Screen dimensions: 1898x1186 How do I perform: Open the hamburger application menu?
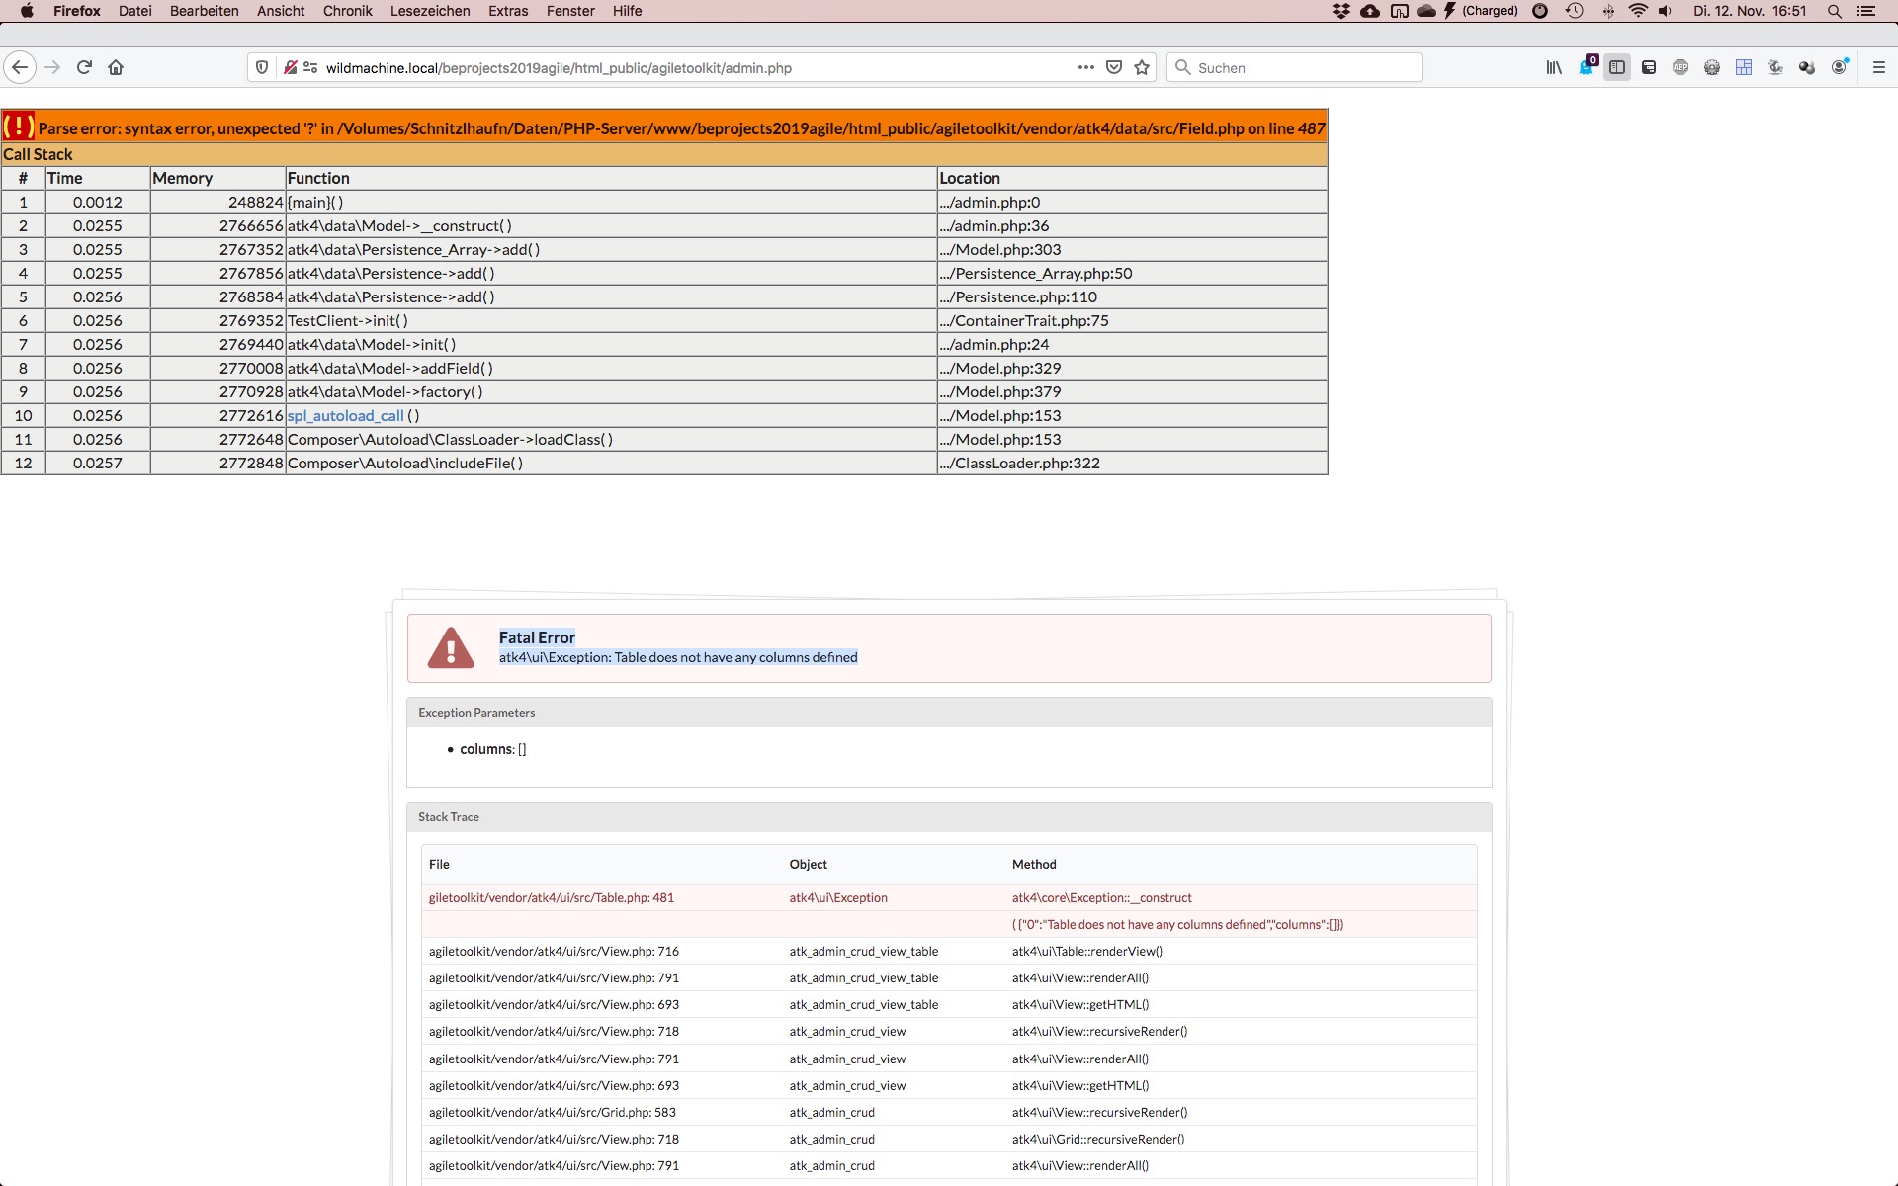point(1878,67)
